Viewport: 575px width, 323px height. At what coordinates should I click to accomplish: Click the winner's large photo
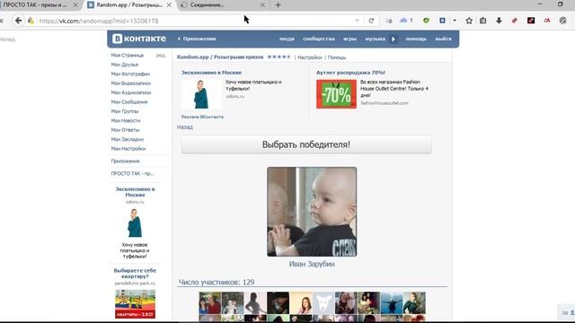pos(312,212)
